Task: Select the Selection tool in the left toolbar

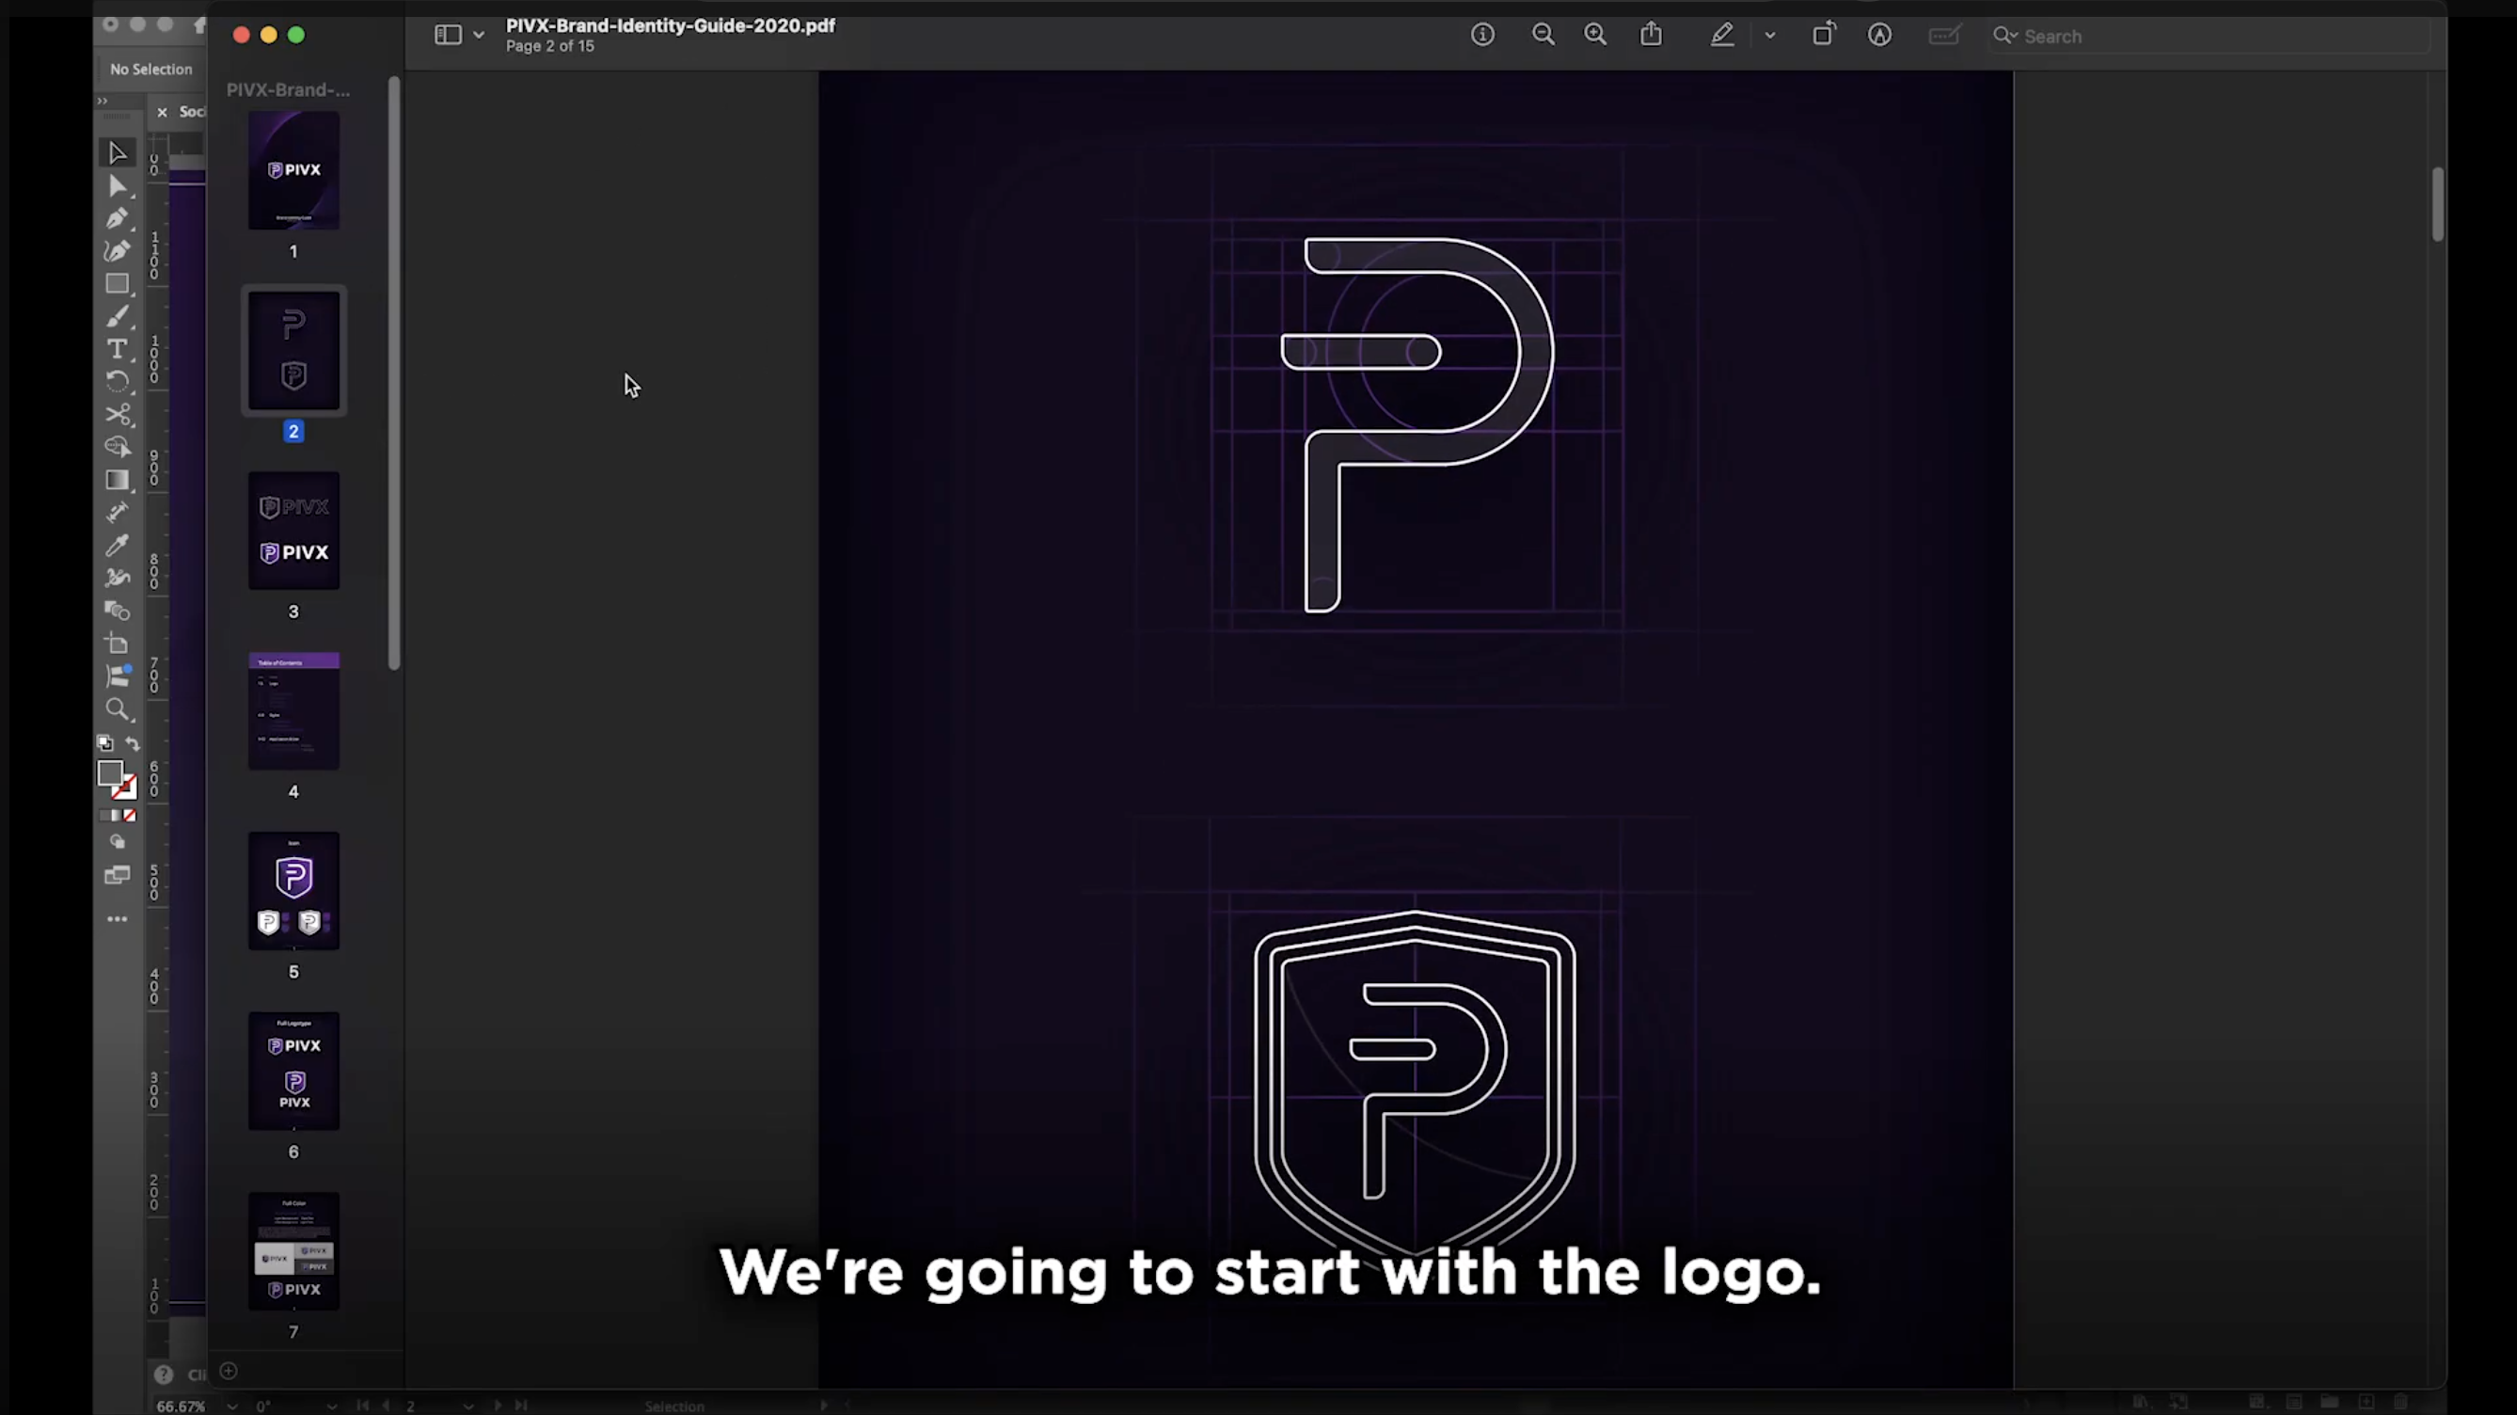Action: pos(118,153)
